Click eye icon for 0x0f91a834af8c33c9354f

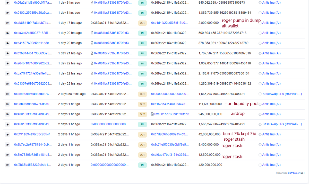pos(7,134)
